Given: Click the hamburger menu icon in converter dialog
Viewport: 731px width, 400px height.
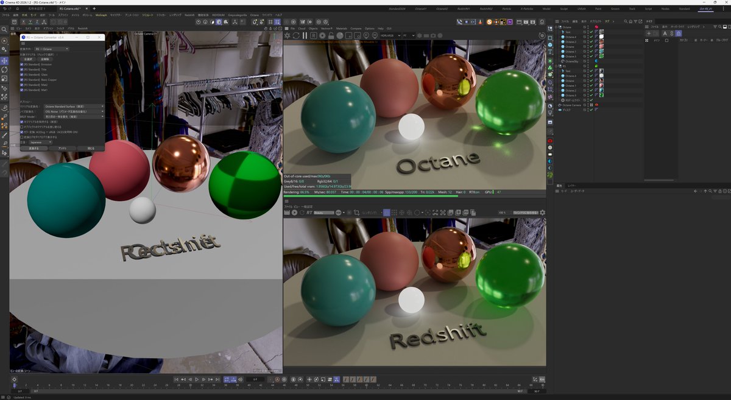Looking at the screenshot, I should tap(23, 44).
